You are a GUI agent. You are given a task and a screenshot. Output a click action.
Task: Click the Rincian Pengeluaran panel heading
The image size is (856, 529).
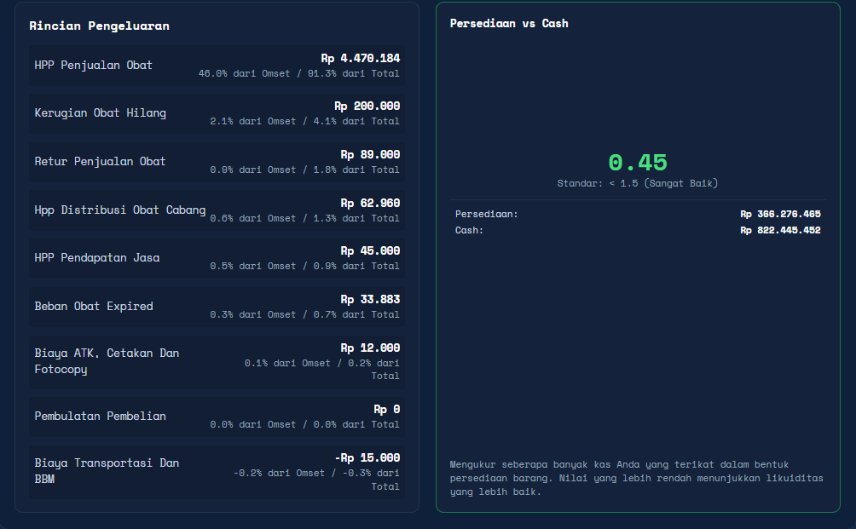tap(99, 26)
